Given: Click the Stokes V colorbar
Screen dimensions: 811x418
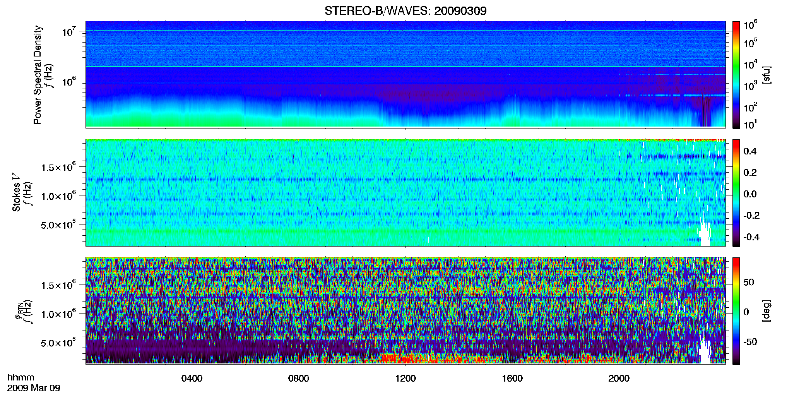Looking at the screenshot, I should tap(736, 193).
